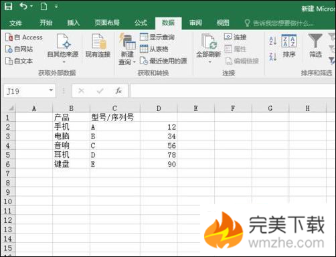The height and width of the screenshot is (257, 336).
Task: Switch to the 视图 ribbon tab
Action: click(223, 23)
